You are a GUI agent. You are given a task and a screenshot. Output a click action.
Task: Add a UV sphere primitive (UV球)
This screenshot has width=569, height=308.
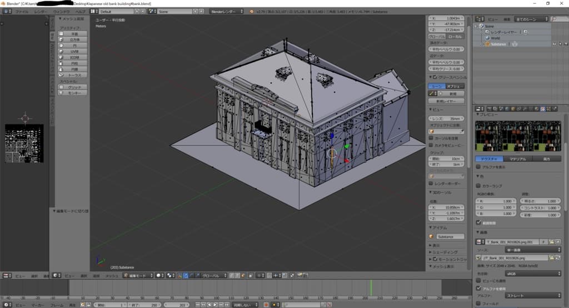(x=74, y=51)
